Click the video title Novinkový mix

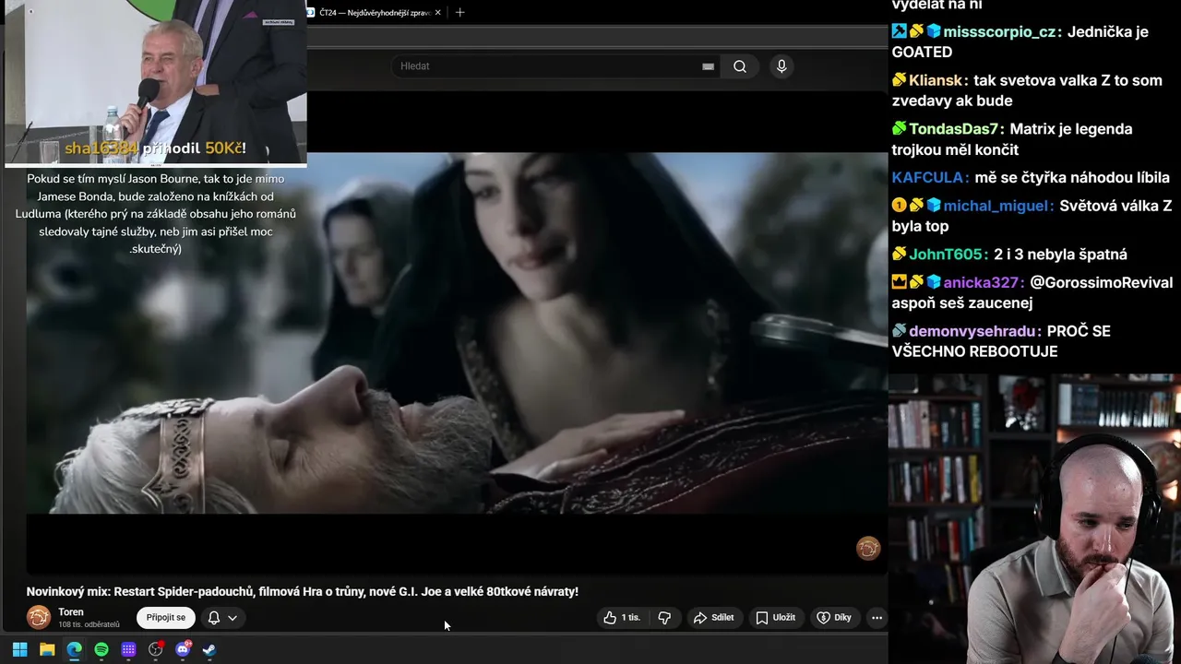point(303,591)
